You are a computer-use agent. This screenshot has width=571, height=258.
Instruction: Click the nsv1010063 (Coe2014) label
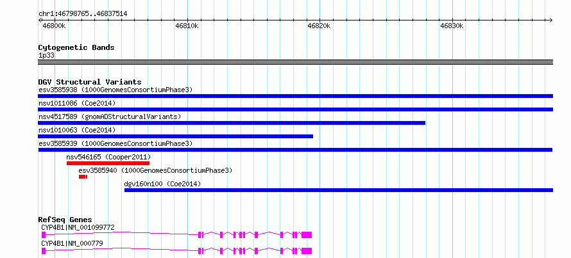click(x=77, y=130)
